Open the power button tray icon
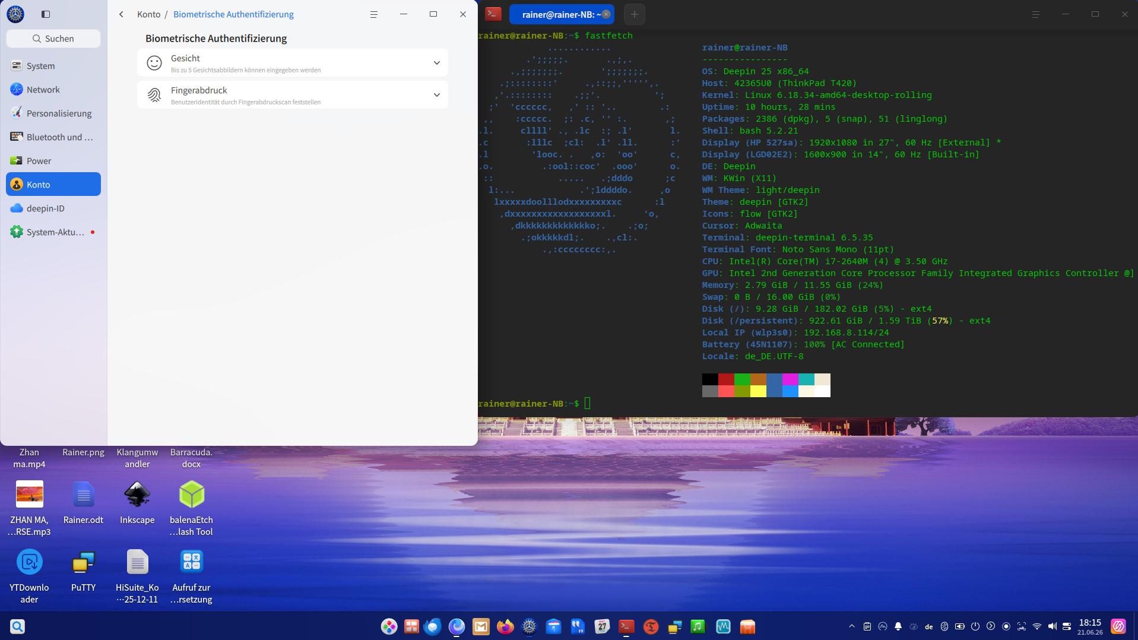The image size is (1138, 640). point(975,626)
